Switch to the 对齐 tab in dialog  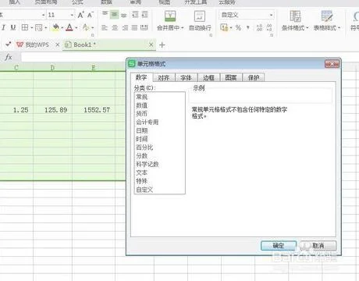tap(164, 77)
